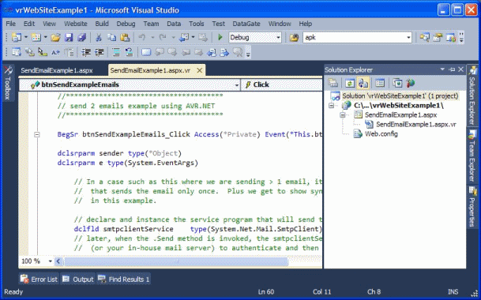
Task: Collapse the BegSr btnSendExampleEmails_Click code region
Action: [37, 134]
